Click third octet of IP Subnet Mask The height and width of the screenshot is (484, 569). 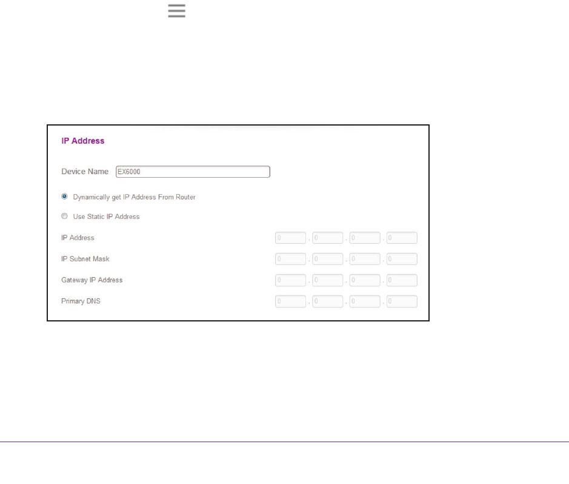coord(365,259)
